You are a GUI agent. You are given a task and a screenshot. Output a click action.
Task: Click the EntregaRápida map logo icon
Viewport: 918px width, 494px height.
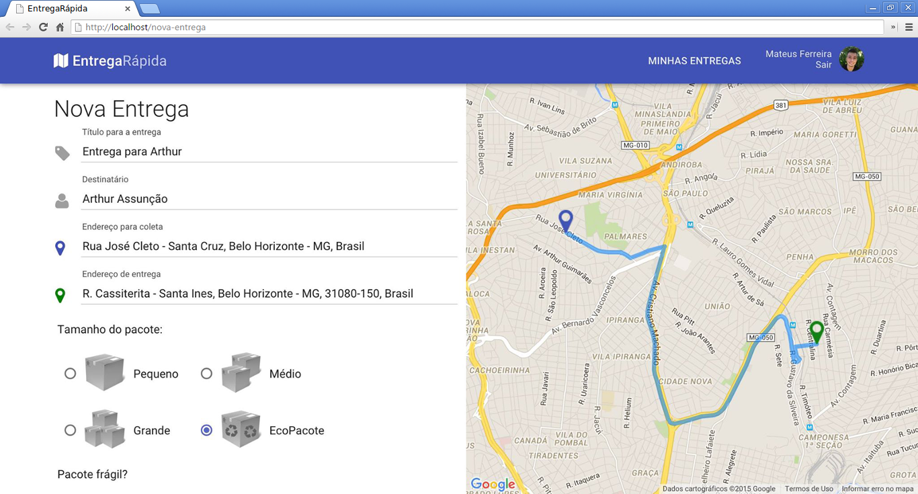[61, 60]
